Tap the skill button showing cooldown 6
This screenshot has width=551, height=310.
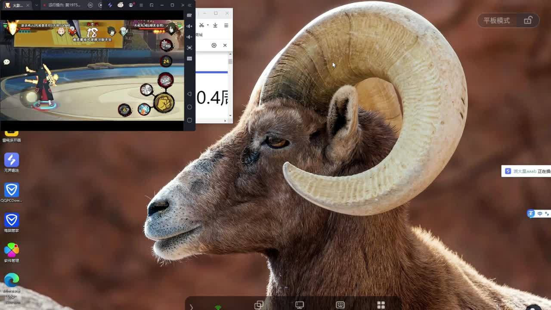pyautogui.click(x=124, y=110)
